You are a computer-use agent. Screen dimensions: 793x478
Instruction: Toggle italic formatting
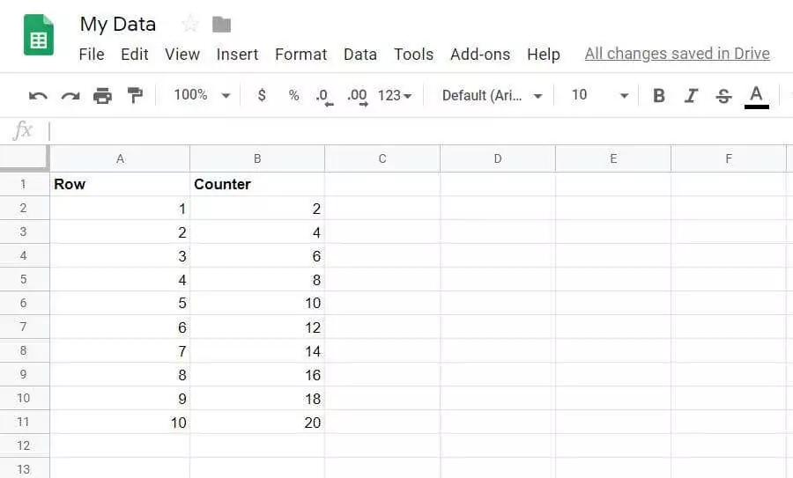point(691,96)
